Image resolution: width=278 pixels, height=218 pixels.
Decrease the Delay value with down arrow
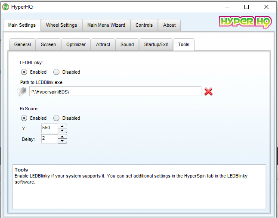pyautogui.click(x=62, y=141)
